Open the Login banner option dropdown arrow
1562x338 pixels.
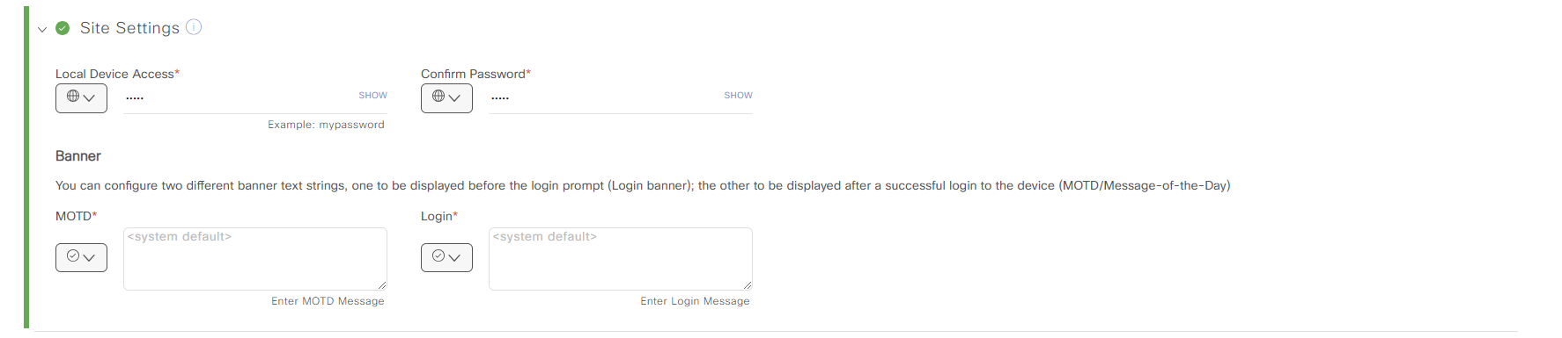click(454, 257)
